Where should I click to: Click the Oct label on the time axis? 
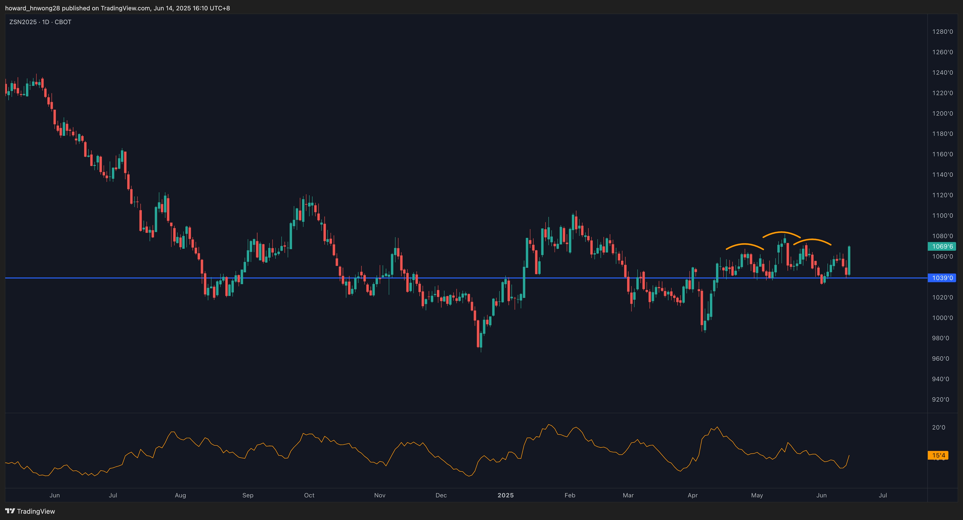309,495
